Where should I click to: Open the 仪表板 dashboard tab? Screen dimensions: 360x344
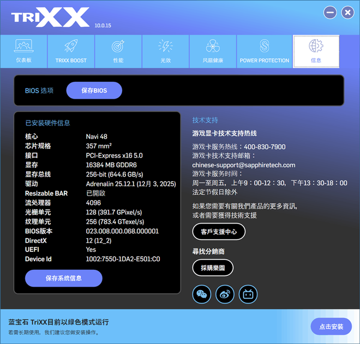(x=23, y=51)
